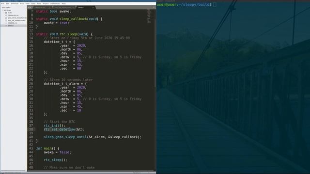Click 'rtc_sleep();' call on line 46
Image resolution: width=310 pixels, height=174 pixels.
click(x=55, y=160)
